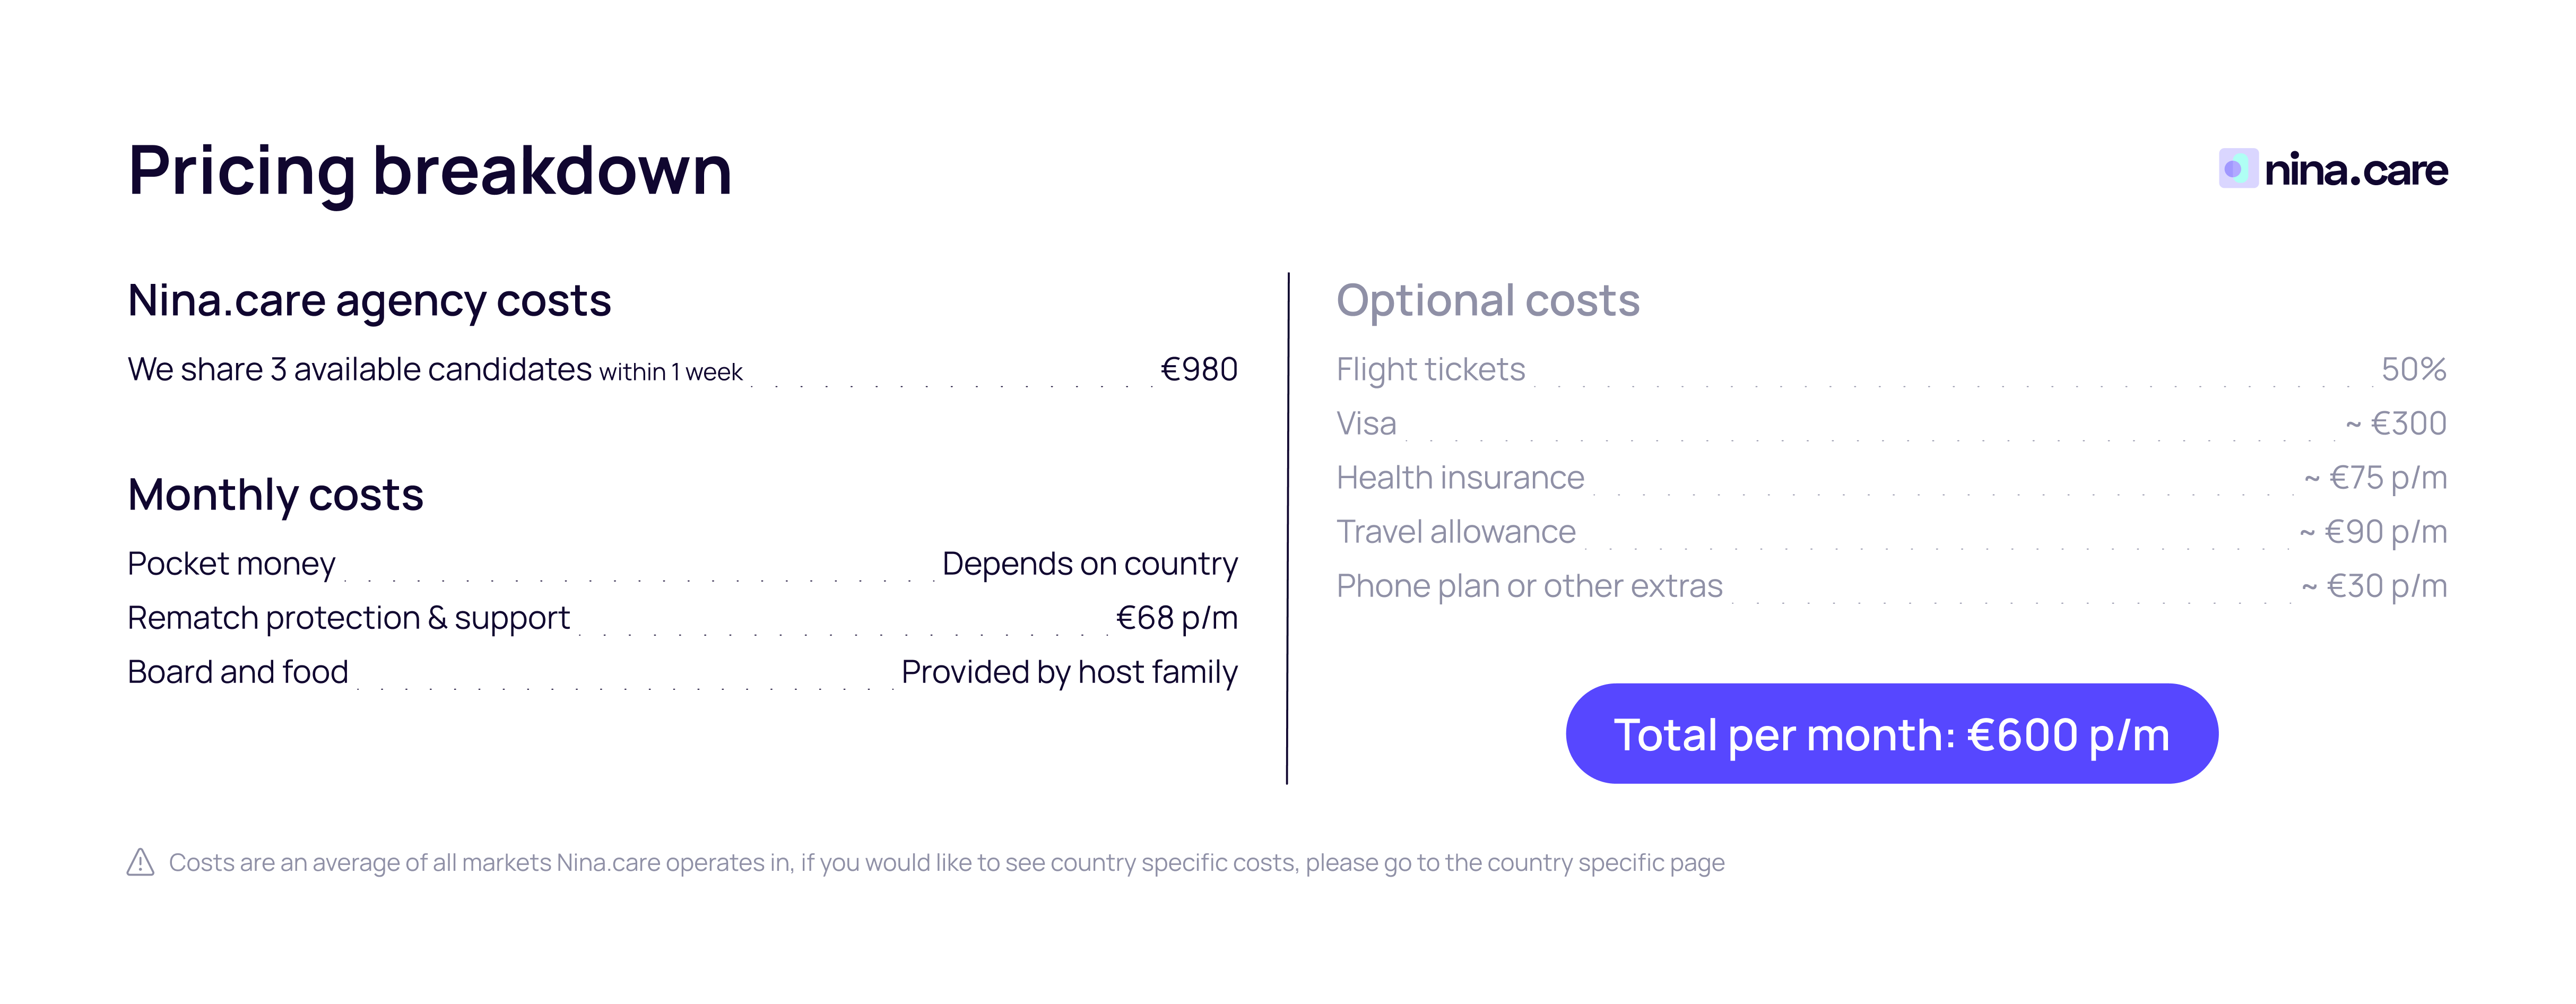Viewport: 2576px width, 1004px height.
Task: Click the warning triangle icon
Action: 141,862
